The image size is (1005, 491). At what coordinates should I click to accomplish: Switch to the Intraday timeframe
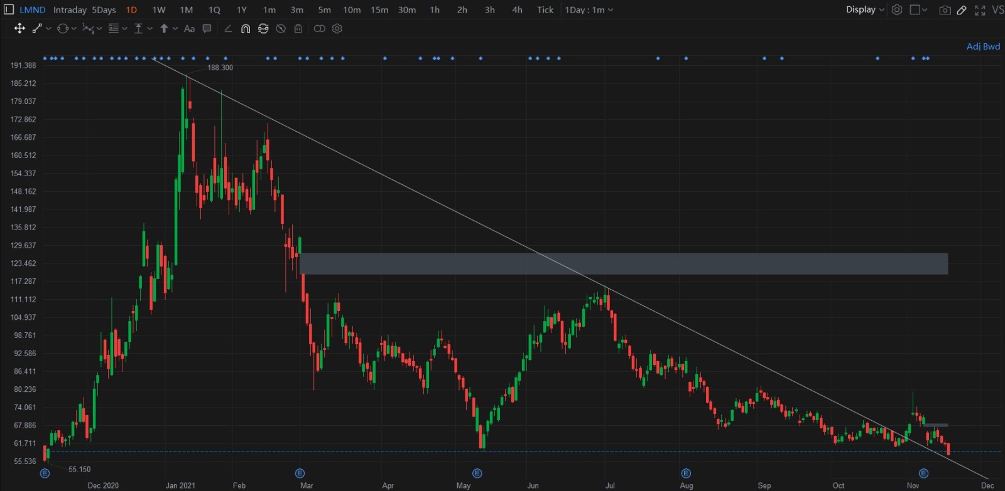tap(70, 10)
